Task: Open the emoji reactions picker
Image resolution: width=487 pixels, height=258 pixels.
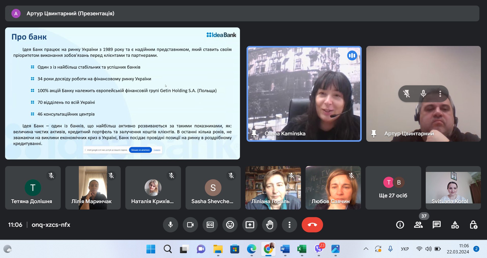Action: 230,225
